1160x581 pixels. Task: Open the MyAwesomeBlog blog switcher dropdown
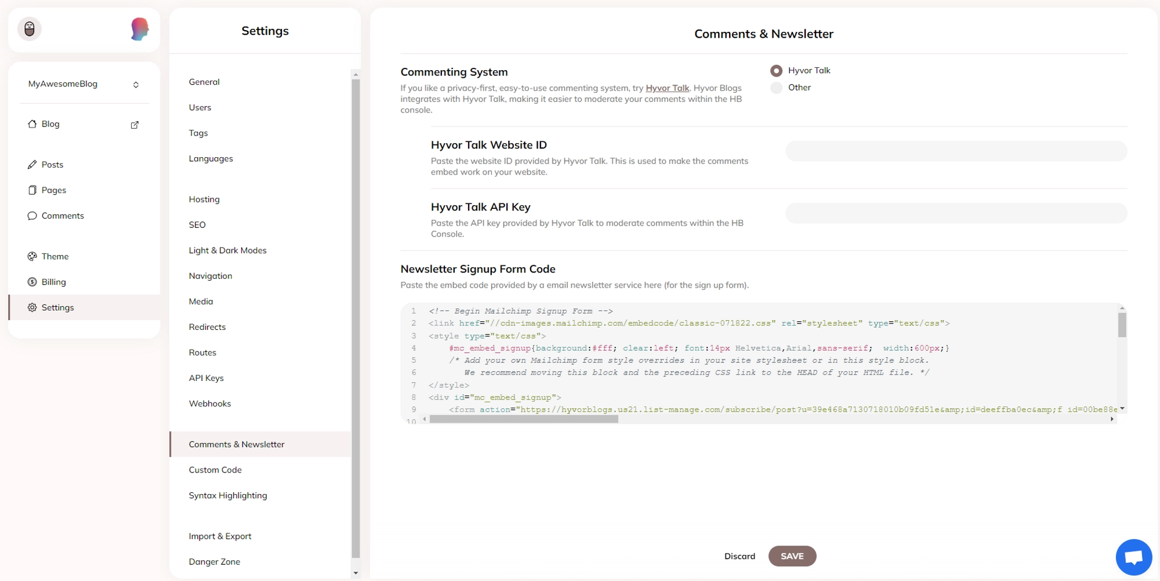pos(84,84)
